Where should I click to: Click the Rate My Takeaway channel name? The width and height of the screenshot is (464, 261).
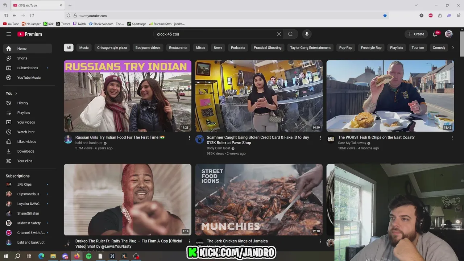tap(352, 143)
